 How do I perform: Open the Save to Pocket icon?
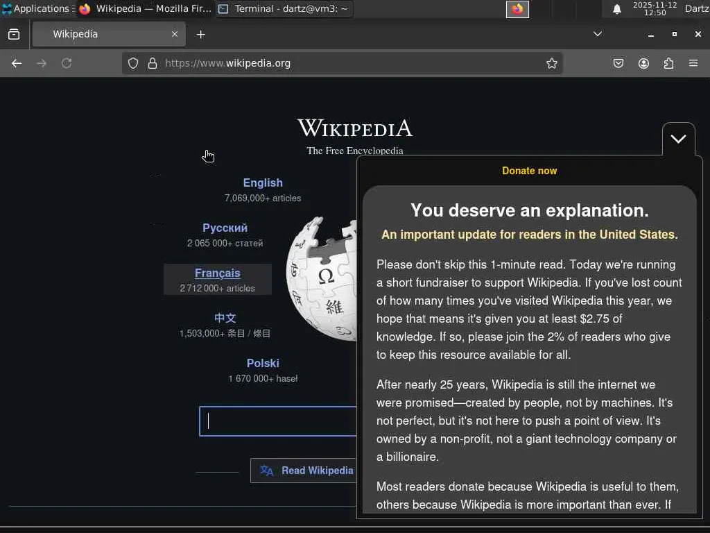click(618, 63)
